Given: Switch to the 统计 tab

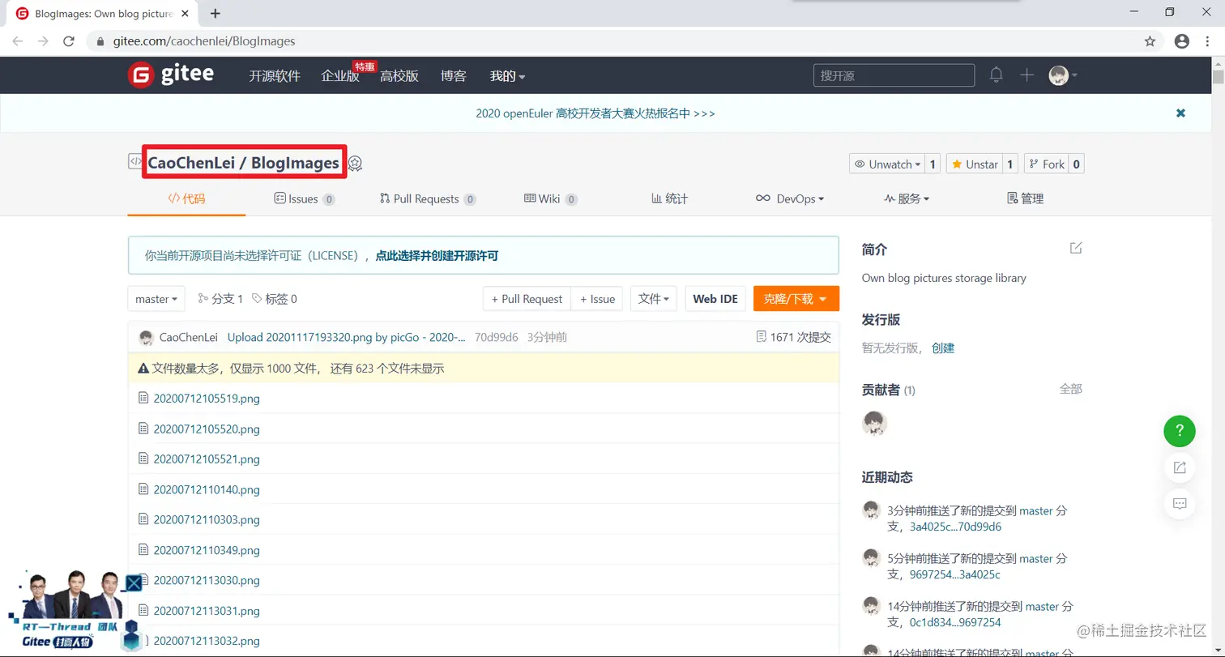Looking at the screenshot, I should (x=670, y=198).
